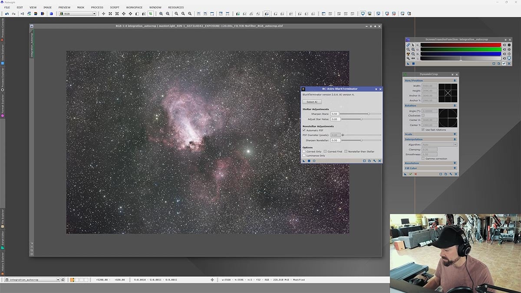Reset BlurXTerminator using the bottom-right reset icon
The height and width of the screenshot is (293, 521).
[379, 161]
